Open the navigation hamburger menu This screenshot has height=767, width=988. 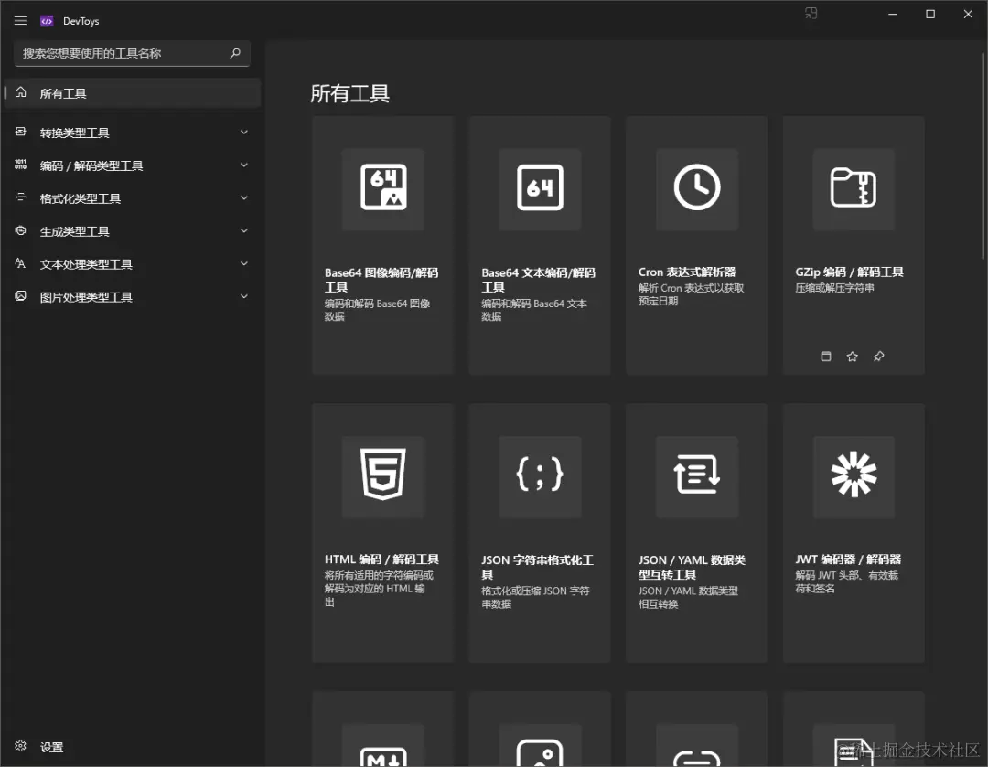point(20,20)
